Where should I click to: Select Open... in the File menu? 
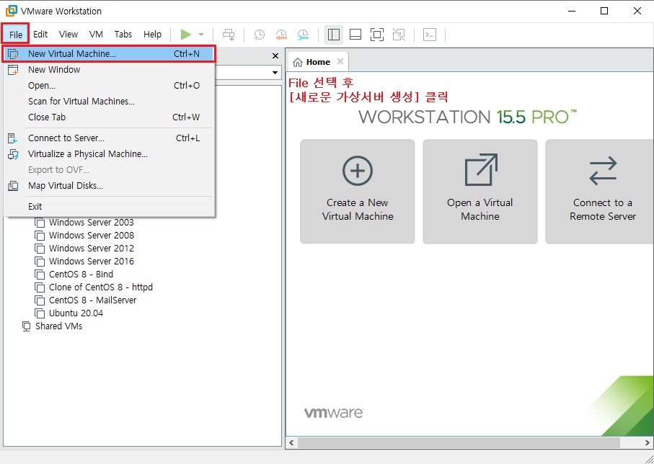coord(110,86)
